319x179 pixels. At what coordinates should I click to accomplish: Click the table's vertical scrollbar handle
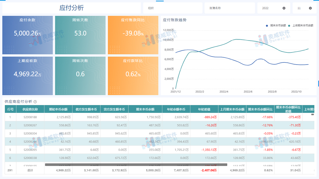coord(313,115)
